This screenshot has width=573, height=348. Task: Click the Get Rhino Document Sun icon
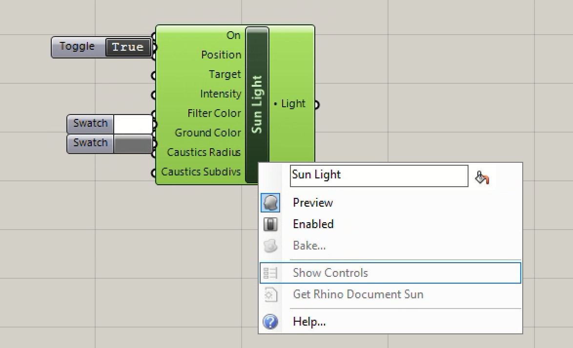coord(270,294)
